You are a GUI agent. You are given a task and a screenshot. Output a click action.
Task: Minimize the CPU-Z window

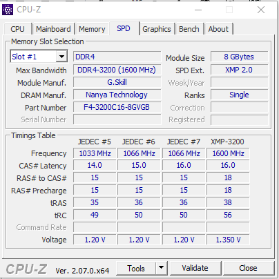click(x=198, y=10)
